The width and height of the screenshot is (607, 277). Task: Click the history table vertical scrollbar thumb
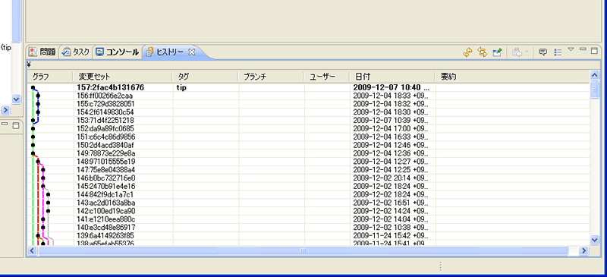(595, 90)
